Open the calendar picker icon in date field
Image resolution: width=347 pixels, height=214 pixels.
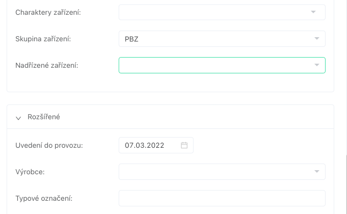pos(184,145)
